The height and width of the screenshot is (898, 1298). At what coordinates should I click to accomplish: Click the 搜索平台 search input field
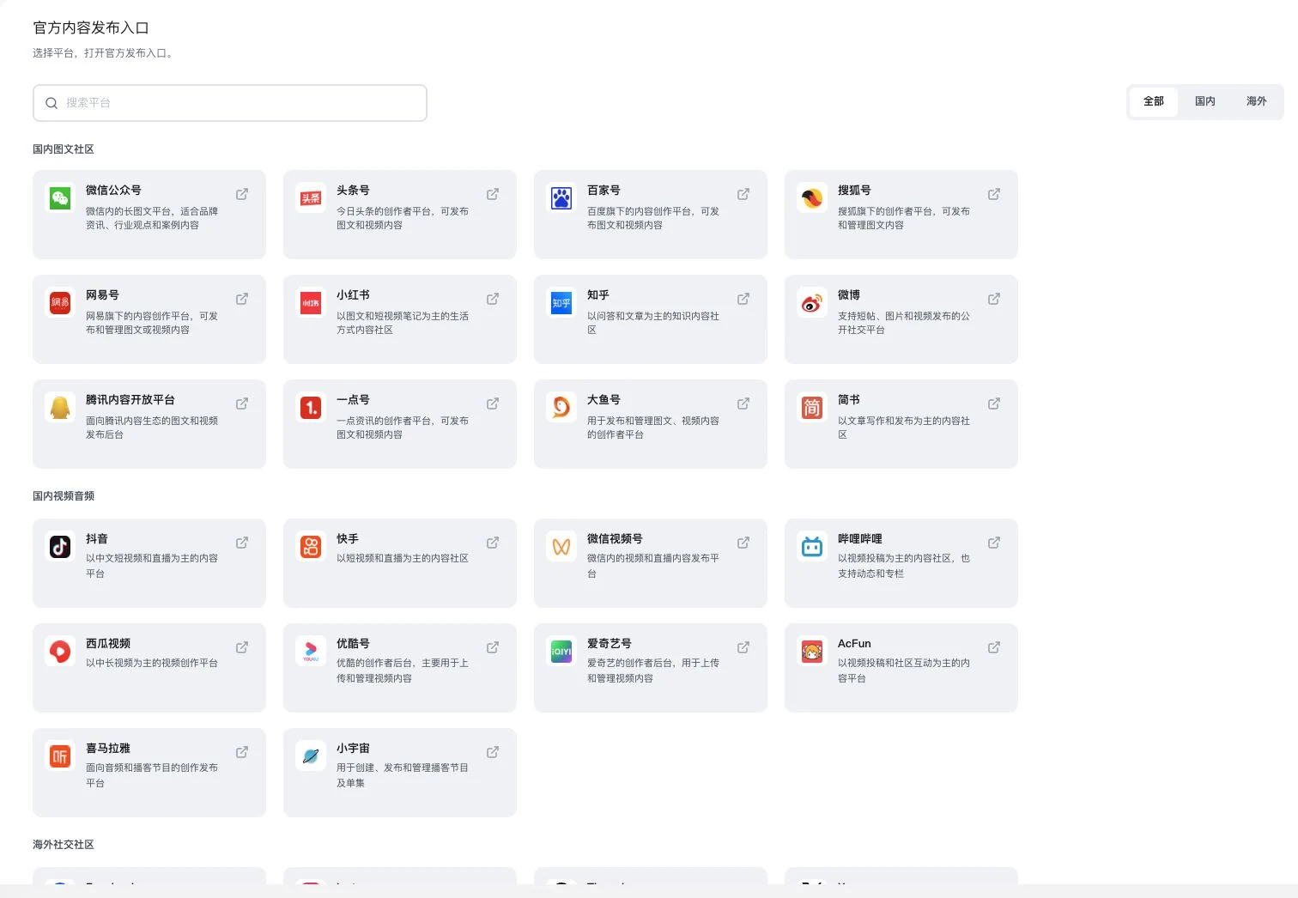tap(230, 103)
